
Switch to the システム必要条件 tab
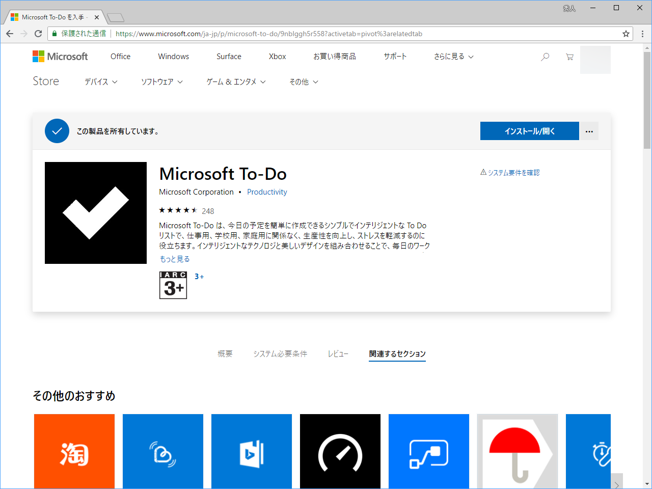(280, 354)
